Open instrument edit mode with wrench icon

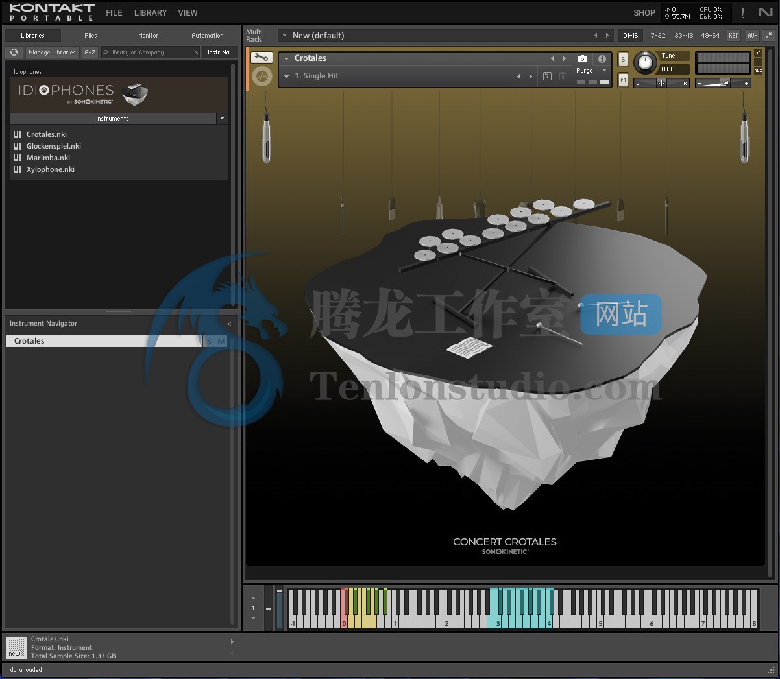(262, 58)
